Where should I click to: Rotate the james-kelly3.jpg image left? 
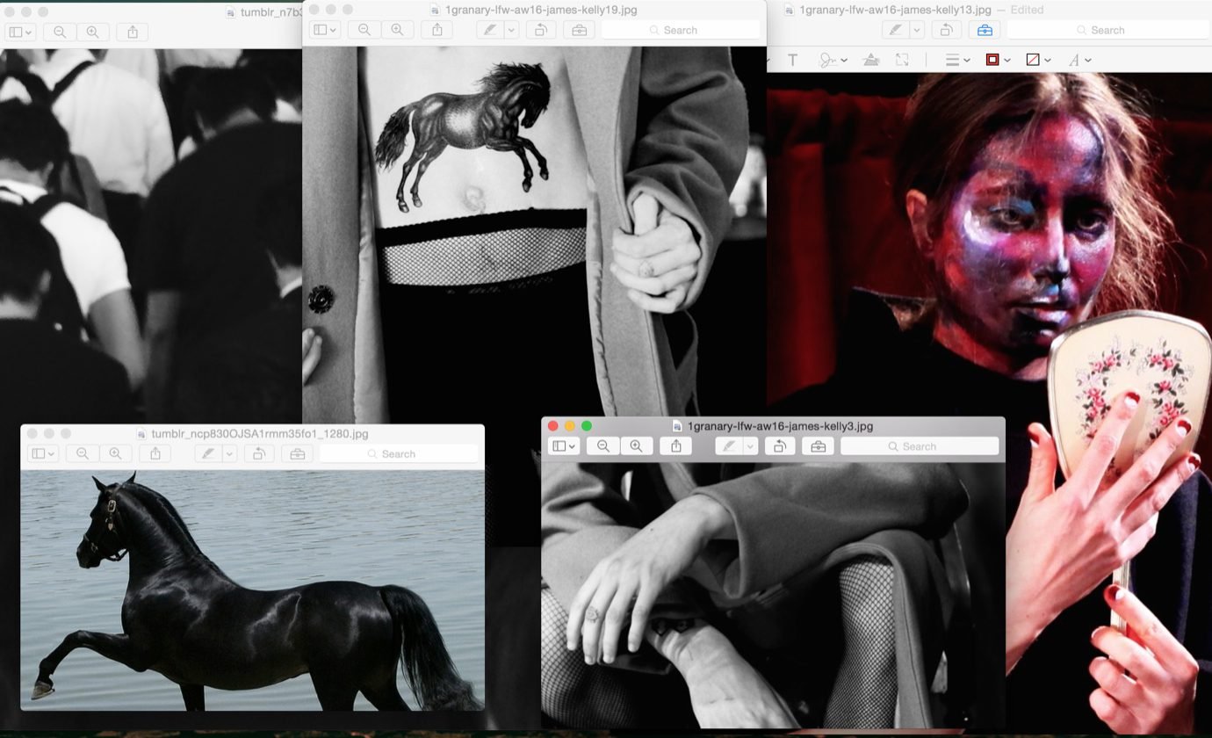[x=779, y=446]
